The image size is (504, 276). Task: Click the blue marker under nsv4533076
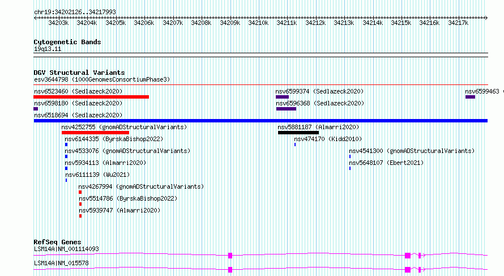[66, 156]
